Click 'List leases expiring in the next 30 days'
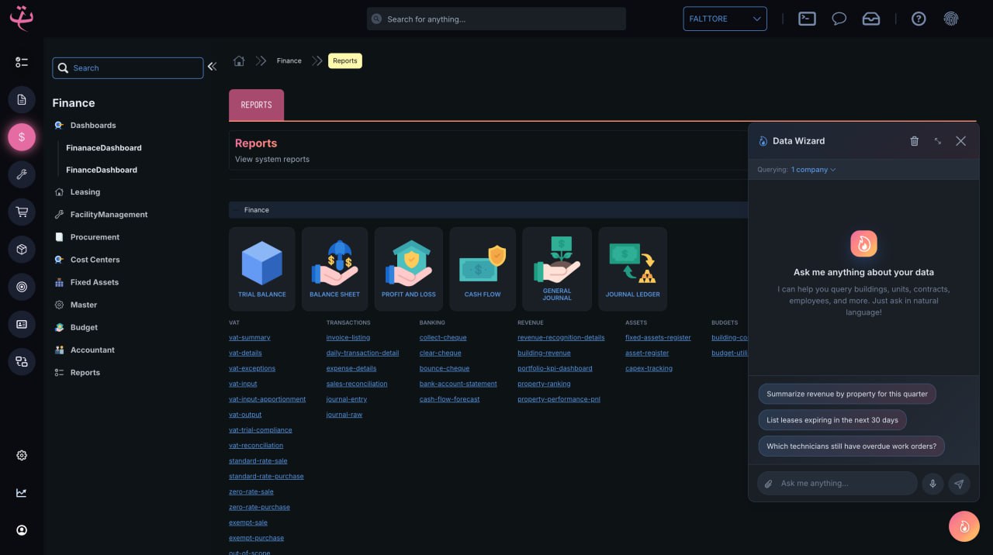The width and height of the screenshot is (993, 555). pos(832,420)
